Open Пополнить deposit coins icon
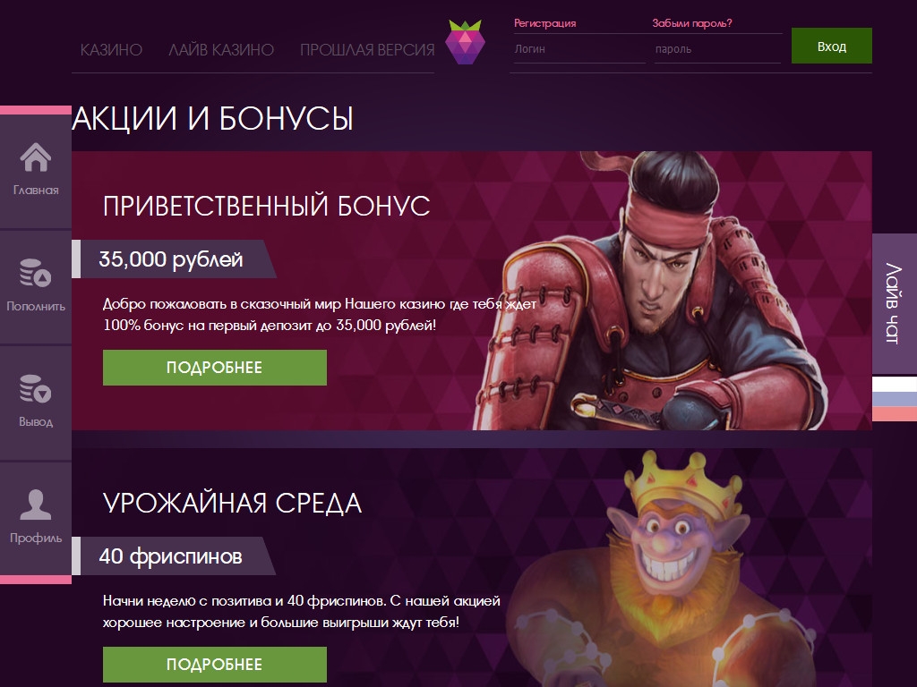 (x=36, y=273)
